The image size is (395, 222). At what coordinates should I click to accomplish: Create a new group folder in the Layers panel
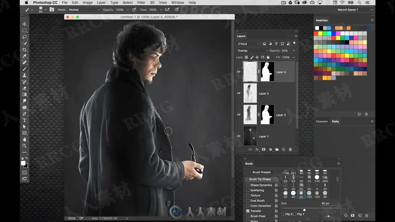(277, 150)
